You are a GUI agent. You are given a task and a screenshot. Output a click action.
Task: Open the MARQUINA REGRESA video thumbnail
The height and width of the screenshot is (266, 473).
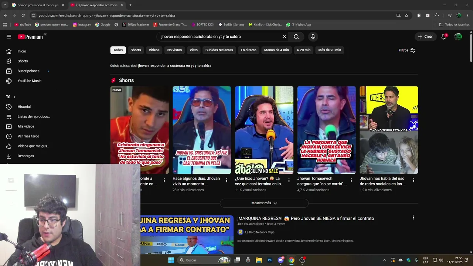point(187,235)
